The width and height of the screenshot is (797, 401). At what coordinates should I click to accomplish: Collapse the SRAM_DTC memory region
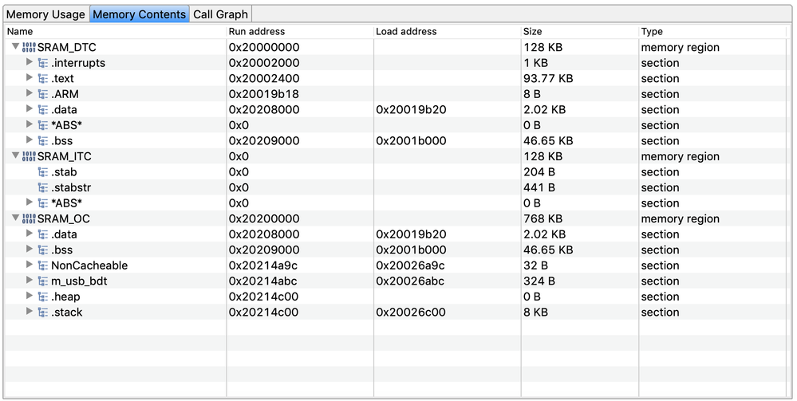click(x=15, y=47)
